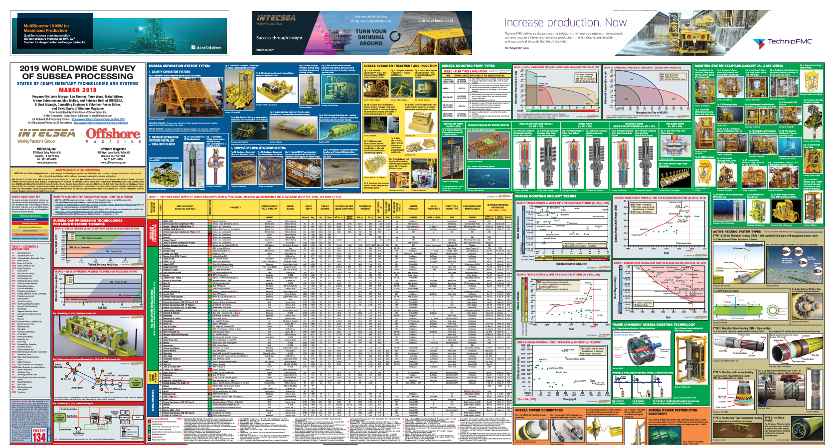
Task: Click the 'Subsea Separation System Types' heading
Action: pos(179,66)
